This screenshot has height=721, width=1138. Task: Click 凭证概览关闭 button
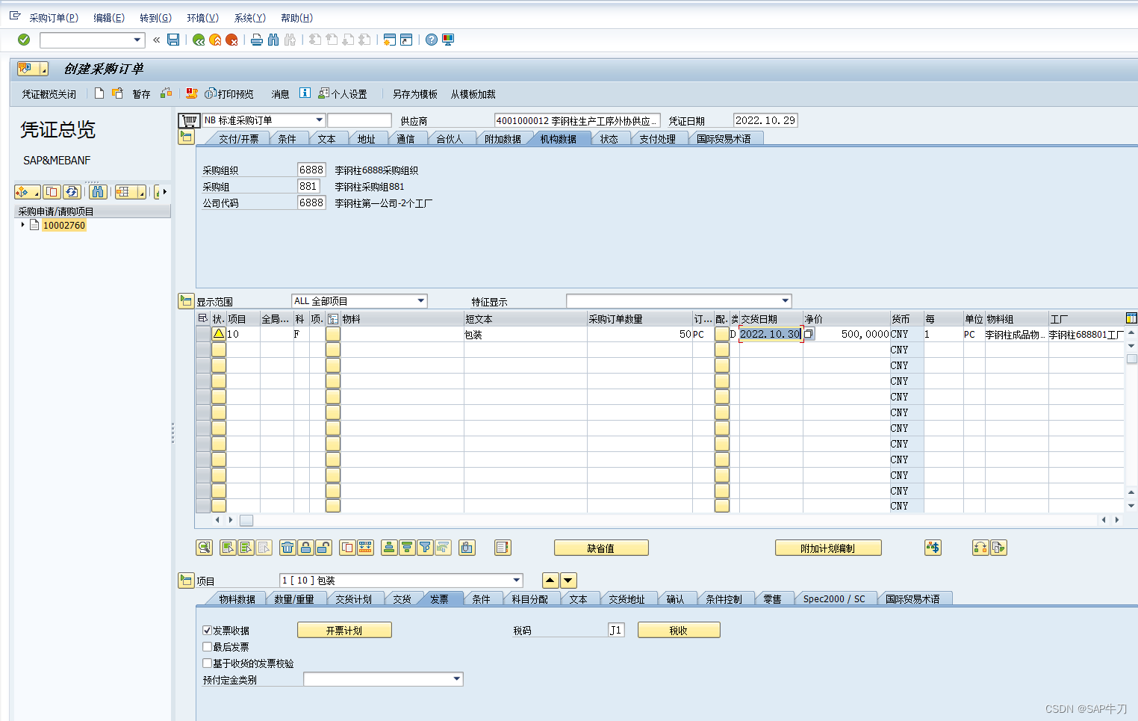(49, 94)
